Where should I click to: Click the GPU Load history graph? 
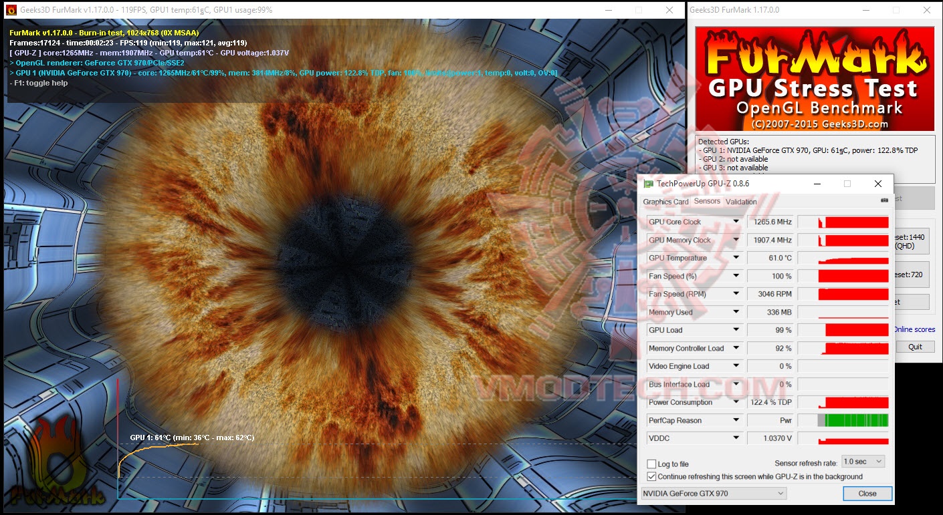[x=843, y=330]
